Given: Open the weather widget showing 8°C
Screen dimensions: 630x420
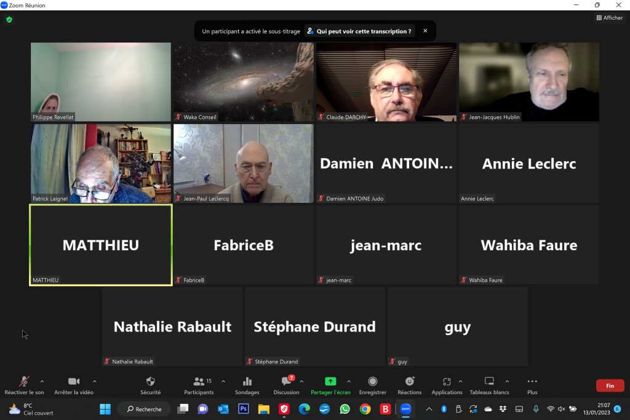Looking at the screenshot, I should 31,409.
